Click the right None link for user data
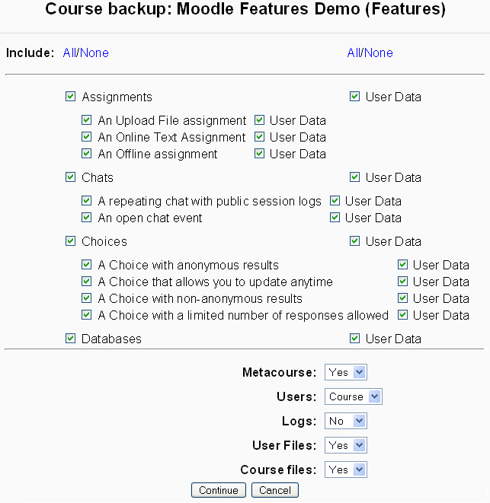Image resolution: width=490 pixels, height=503 pixels. coord(379,53)
